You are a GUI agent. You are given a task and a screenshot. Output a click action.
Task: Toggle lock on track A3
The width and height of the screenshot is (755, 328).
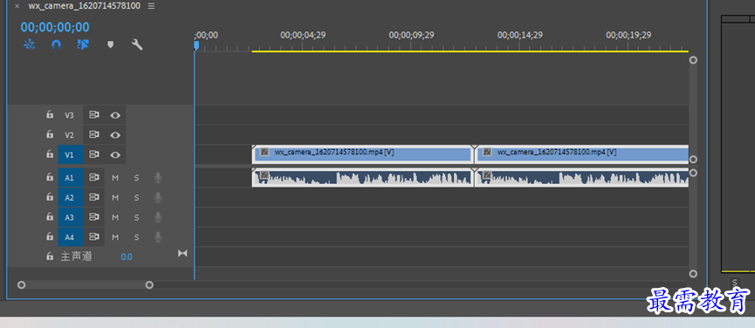point(50,217)
